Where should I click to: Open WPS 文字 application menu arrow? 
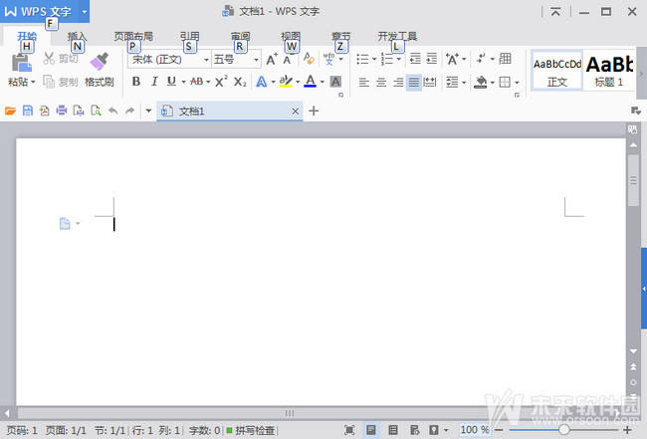pyautogui.click(x=85, y=11)
